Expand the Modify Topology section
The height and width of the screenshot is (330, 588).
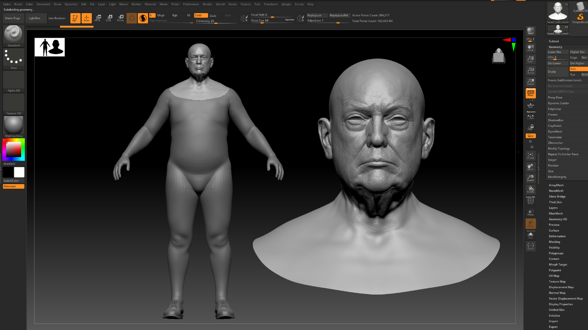pyautogui.click(x=559, y=149)
